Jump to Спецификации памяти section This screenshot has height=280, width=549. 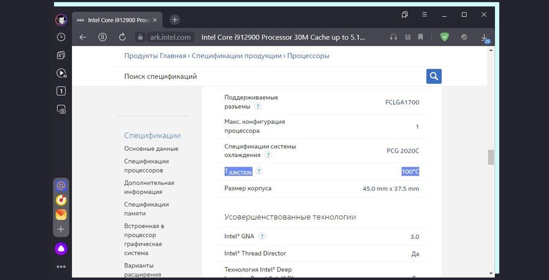pos(147,209)
